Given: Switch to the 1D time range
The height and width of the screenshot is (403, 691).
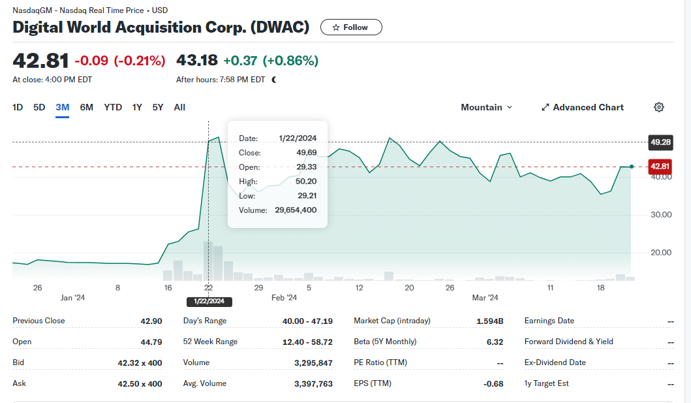Looking at the screenshot, I should [x=18, y=107].
